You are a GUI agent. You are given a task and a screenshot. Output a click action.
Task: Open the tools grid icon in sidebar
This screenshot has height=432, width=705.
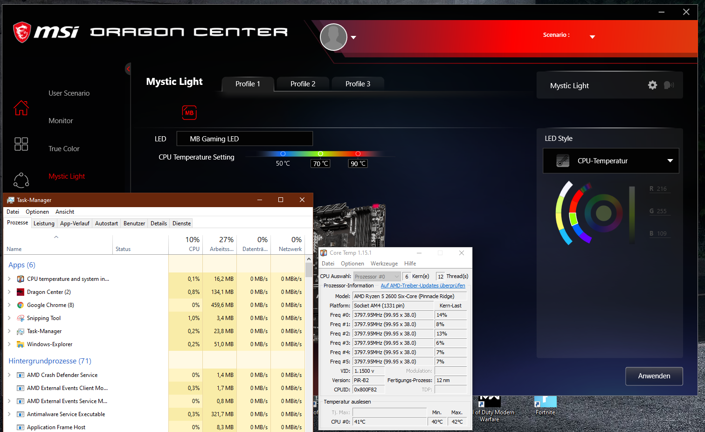pos(21,144)
